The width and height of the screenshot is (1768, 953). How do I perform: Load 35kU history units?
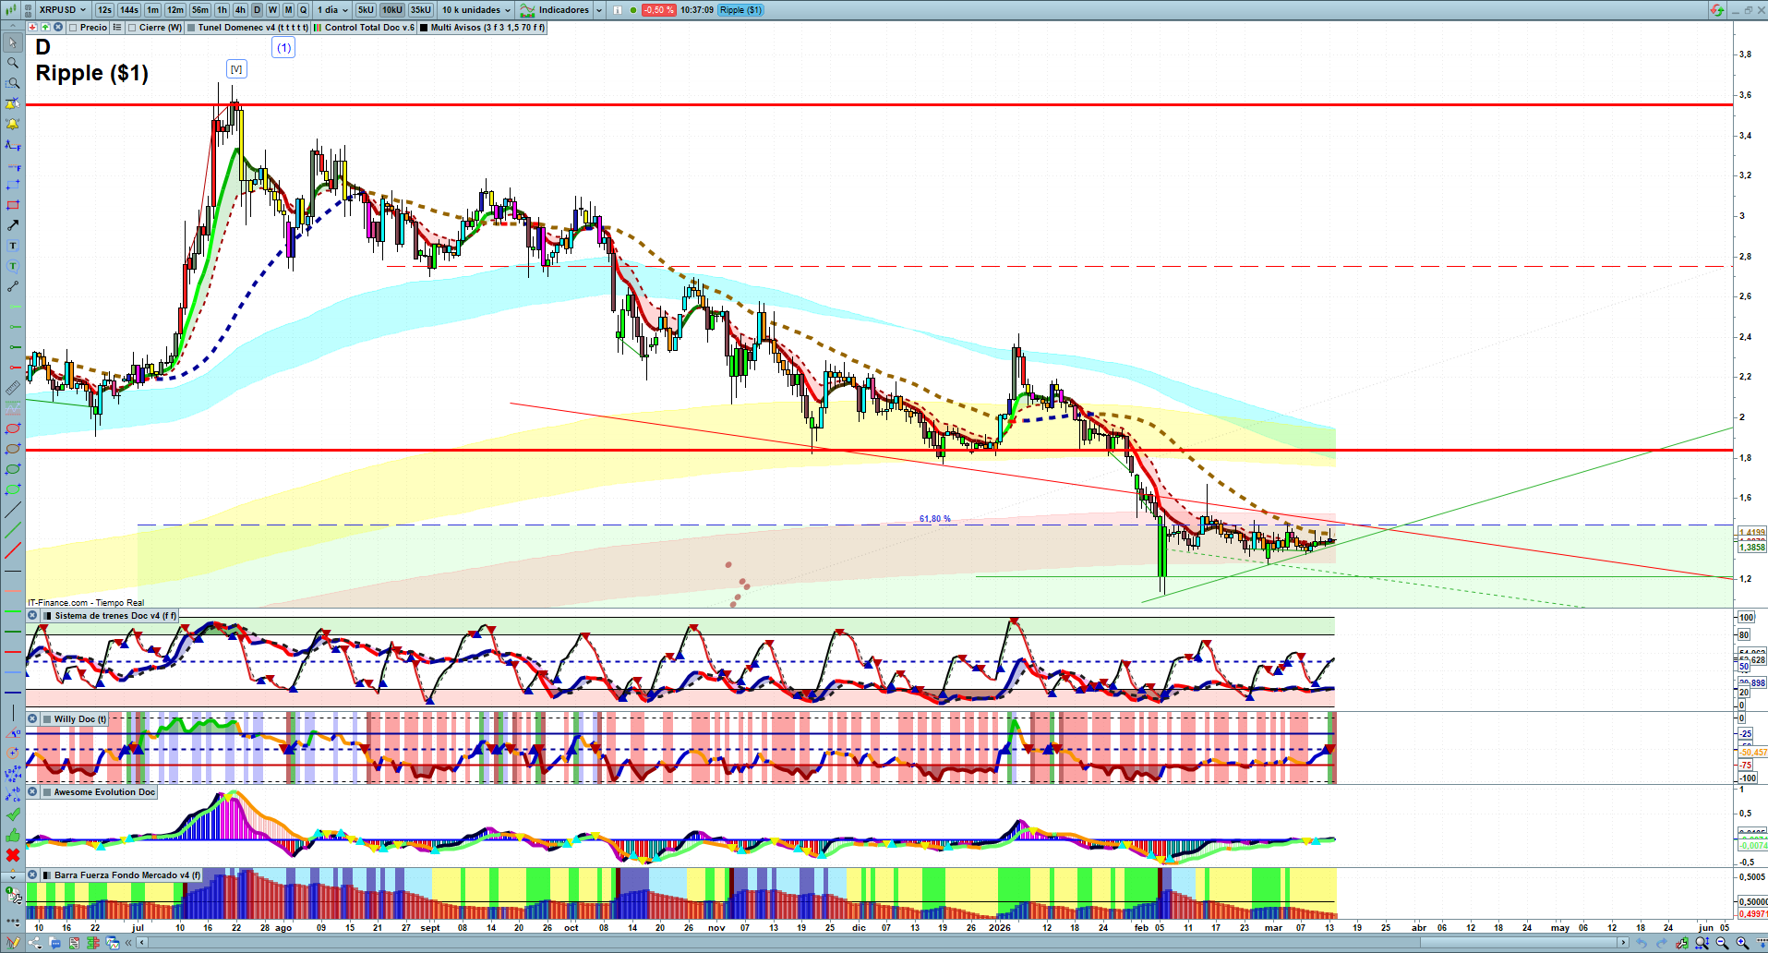(421, 10)
